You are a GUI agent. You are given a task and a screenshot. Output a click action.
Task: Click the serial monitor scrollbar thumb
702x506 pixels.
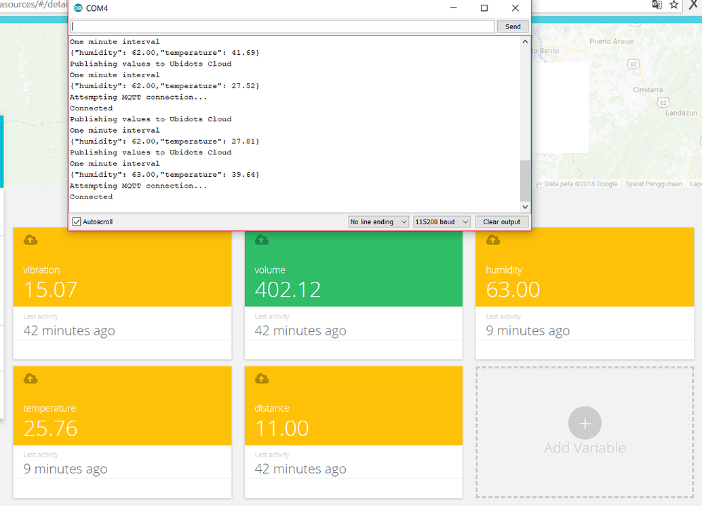[525, 181]
